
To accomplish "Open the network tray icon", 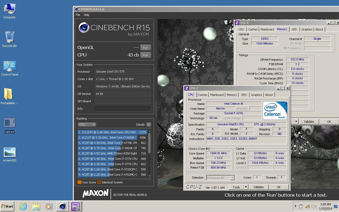I will click(307, 206).
